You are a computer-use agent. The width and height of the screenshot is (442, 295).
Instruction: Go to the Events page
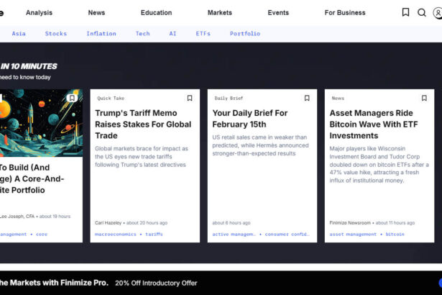point(278,13)
